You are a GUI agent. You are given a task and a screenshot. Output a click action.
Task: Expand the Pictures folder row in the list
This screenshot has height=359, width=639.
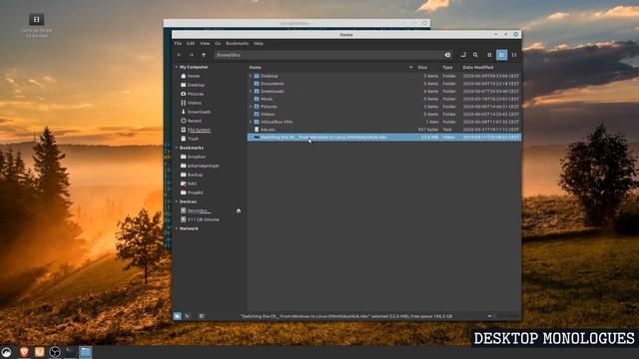pyautogui.click(x=251, y=107)
